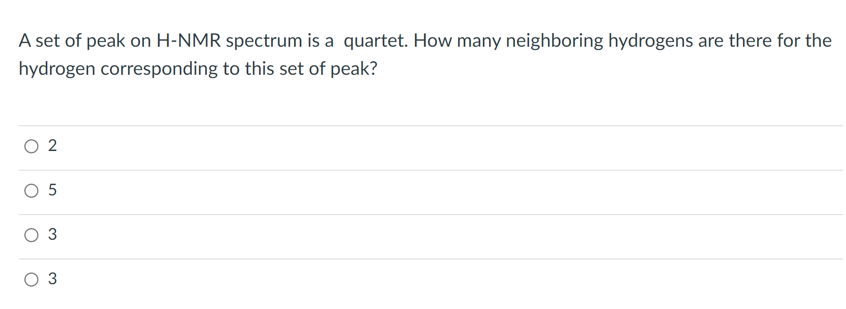Select the radio button for answer 5
Screen dimensions: 846x309
point(31,191)
